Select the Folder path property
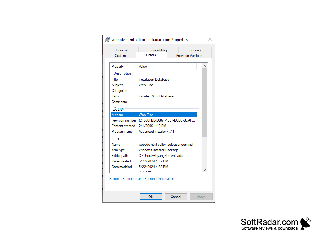The image size is (318, 238). pyautogui.click(x=120, y=156)
